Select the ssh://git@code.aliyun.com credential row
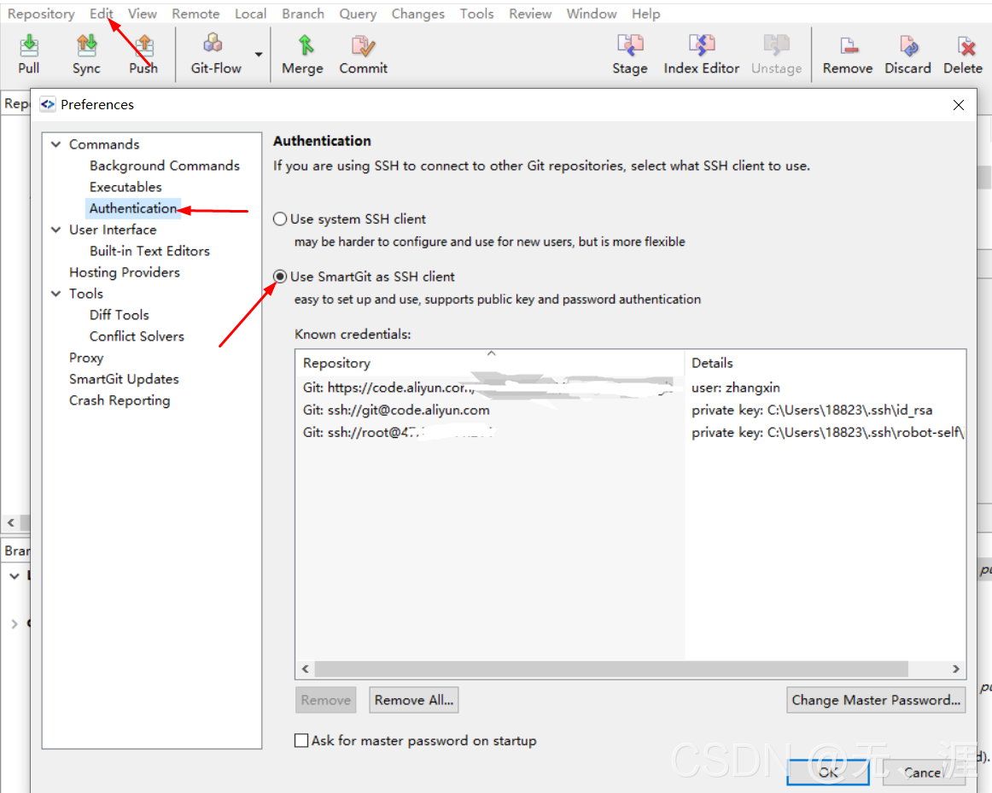This screenshot has width=992, height=793. (630, 410)
